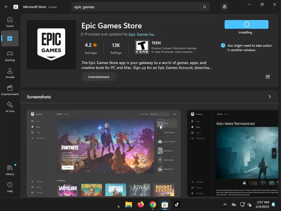Click the 'You might need to take action' notice
Image resolution: width=281 pixels, height=211 pixels.
(250, 48)
